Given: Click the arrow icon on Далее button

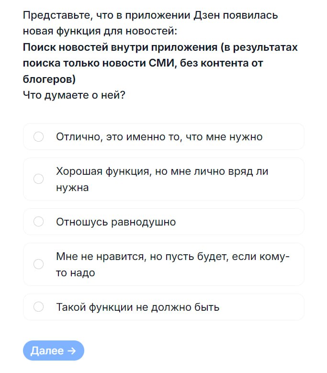Looking at the screenshot, I should [72, 350].
